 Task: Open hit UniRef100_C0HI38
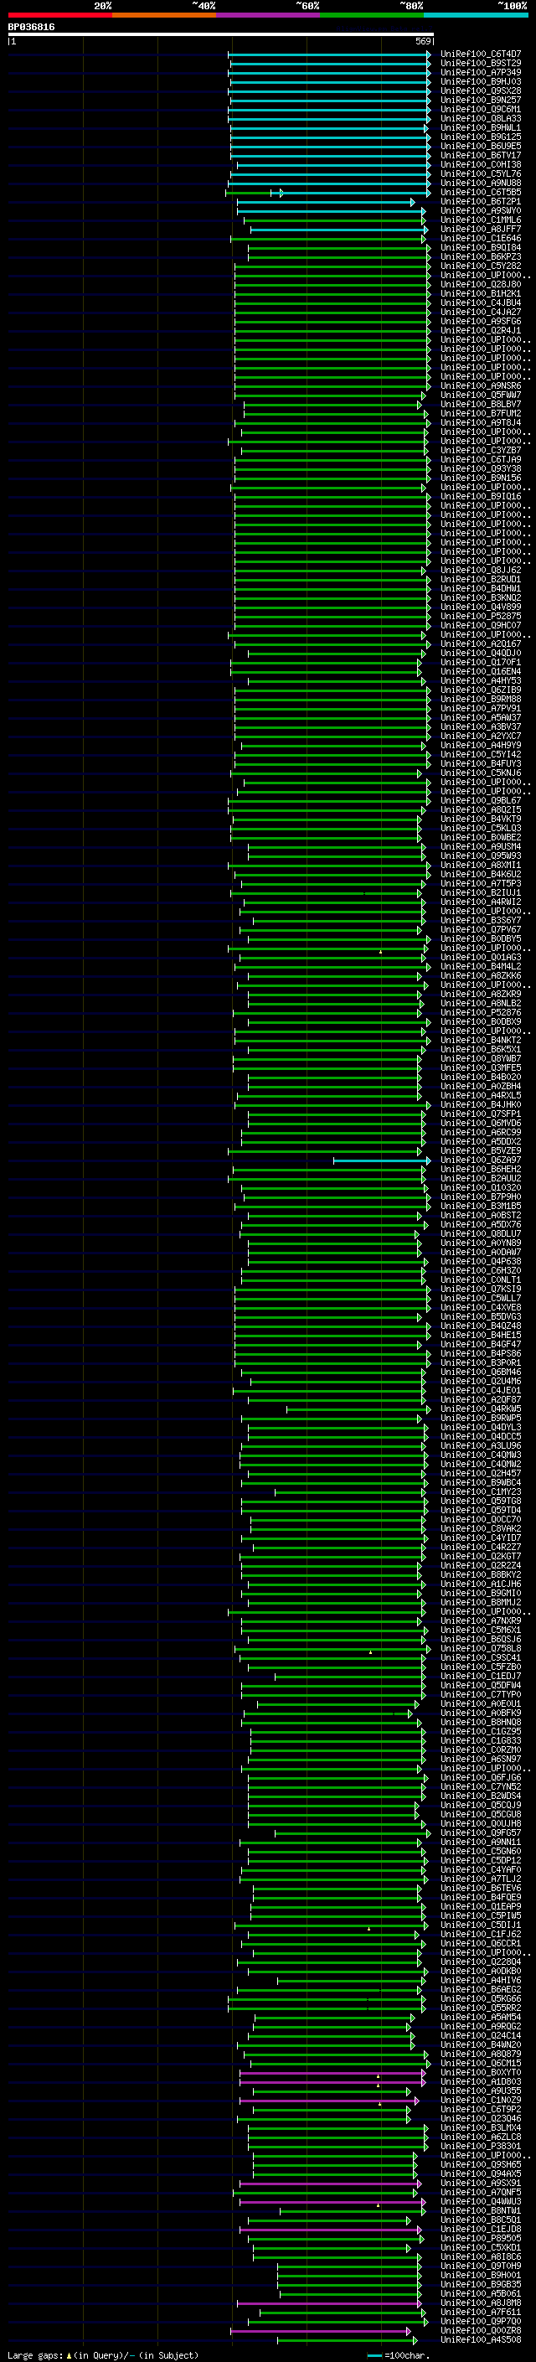point(480,165)
